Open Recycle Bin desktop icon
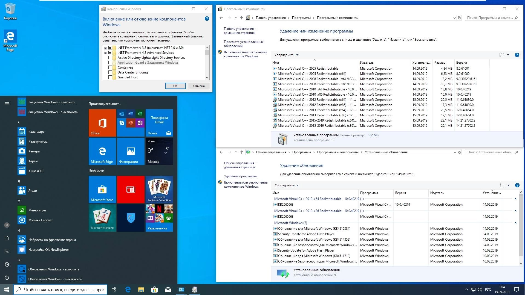The height and width of the screenshot is (295, 525). (x=10, y=11)
